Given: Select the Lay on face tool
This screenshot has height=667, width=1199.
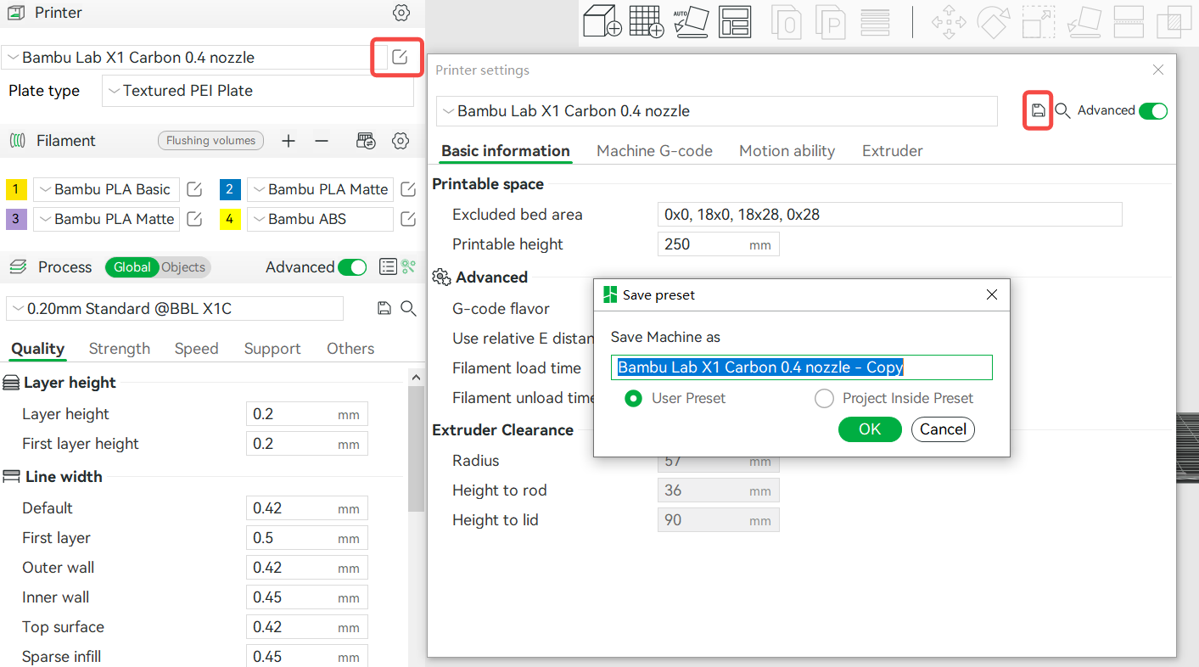Looking at the screenshot, I should [x=1084, y=23].
